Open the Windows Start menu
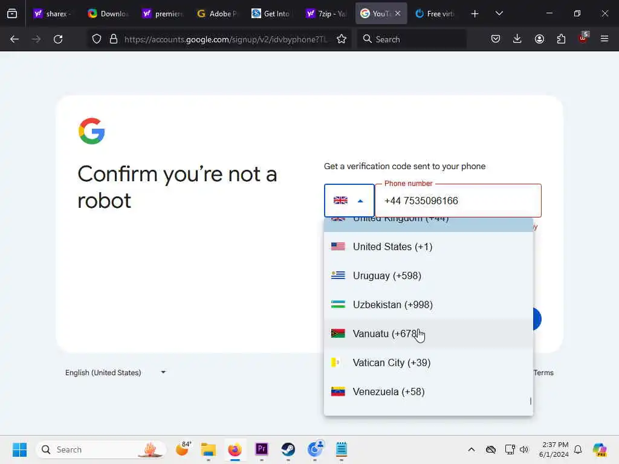This screenshot has height=464, width=619. [19, 449]
